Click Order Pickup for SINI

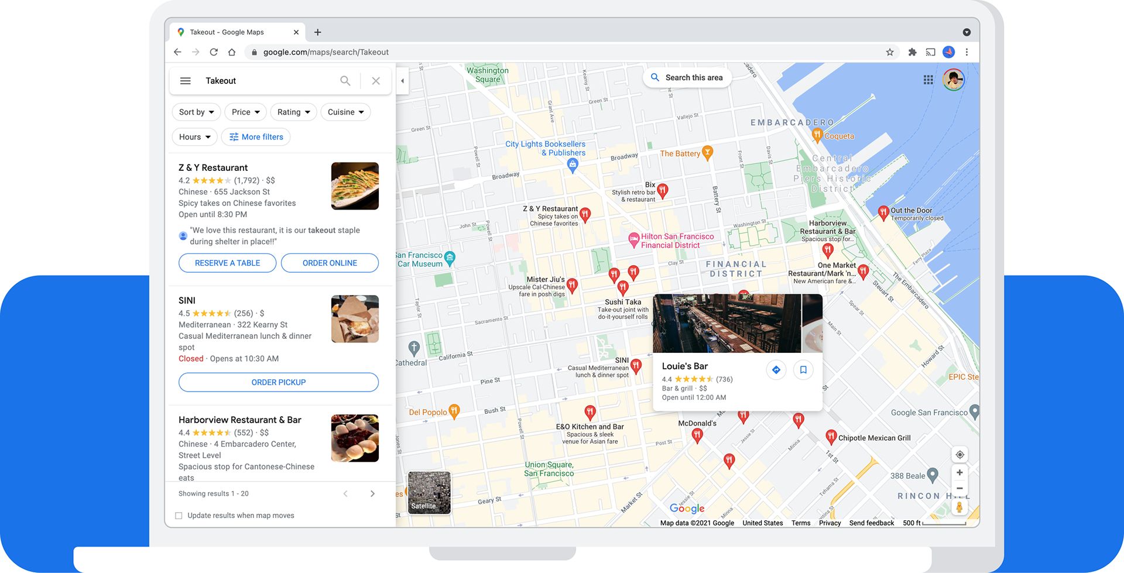click(279, 382)
